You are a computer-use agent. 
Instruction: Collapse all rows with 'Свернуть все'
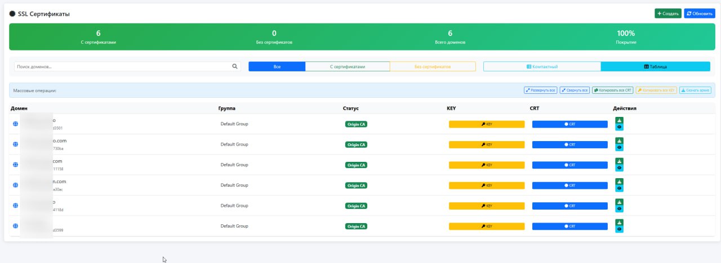[575, 90]
